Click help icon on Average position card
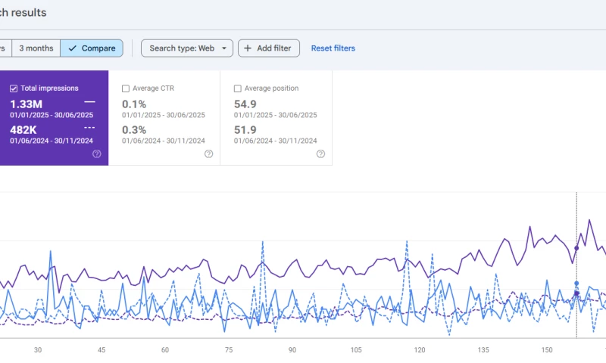 click(320, 154)
